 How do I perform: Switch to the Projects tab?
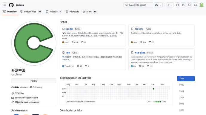54,12
